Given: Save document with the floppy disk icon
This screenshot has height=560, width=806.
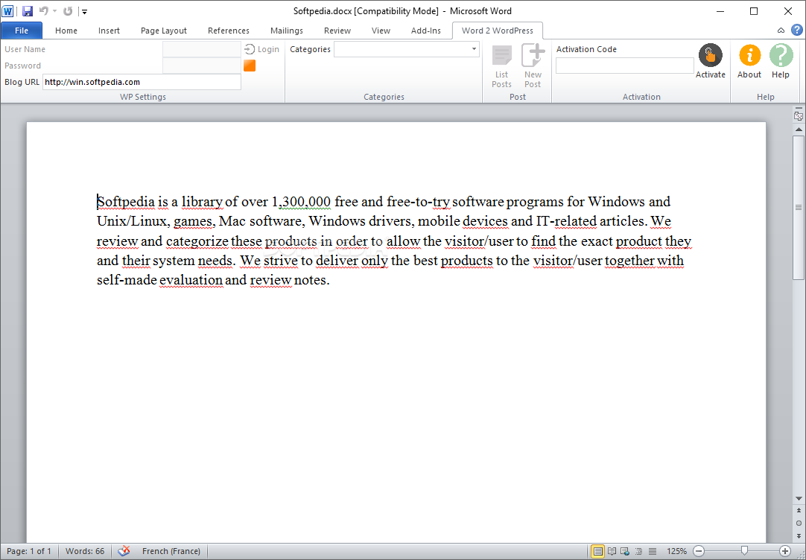Looking at the screenshot, I should pos(28,10).
